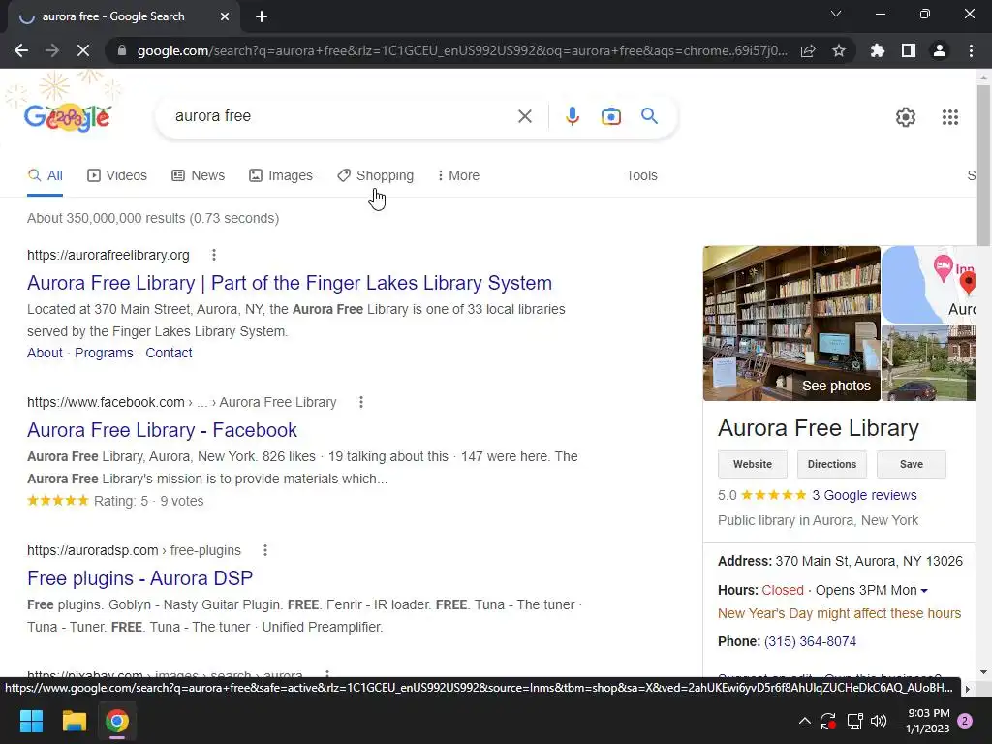Switch to the Videos tab

tap(117, 175)
